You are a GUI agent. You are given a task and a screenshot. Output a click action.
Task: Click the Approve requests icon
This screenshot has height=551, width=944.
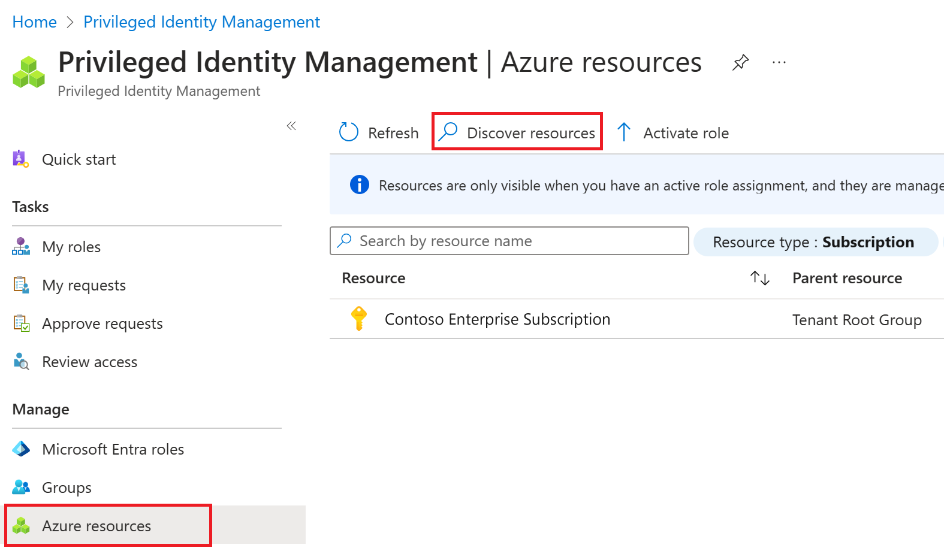point(21,323)
